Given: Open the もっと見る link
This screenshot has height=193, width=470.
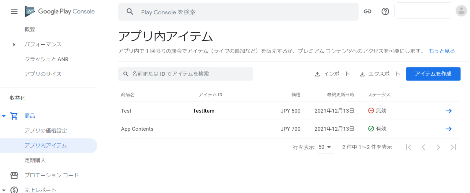Looking at the screenshot, I should pyautogui.click(x=442, y=51).
